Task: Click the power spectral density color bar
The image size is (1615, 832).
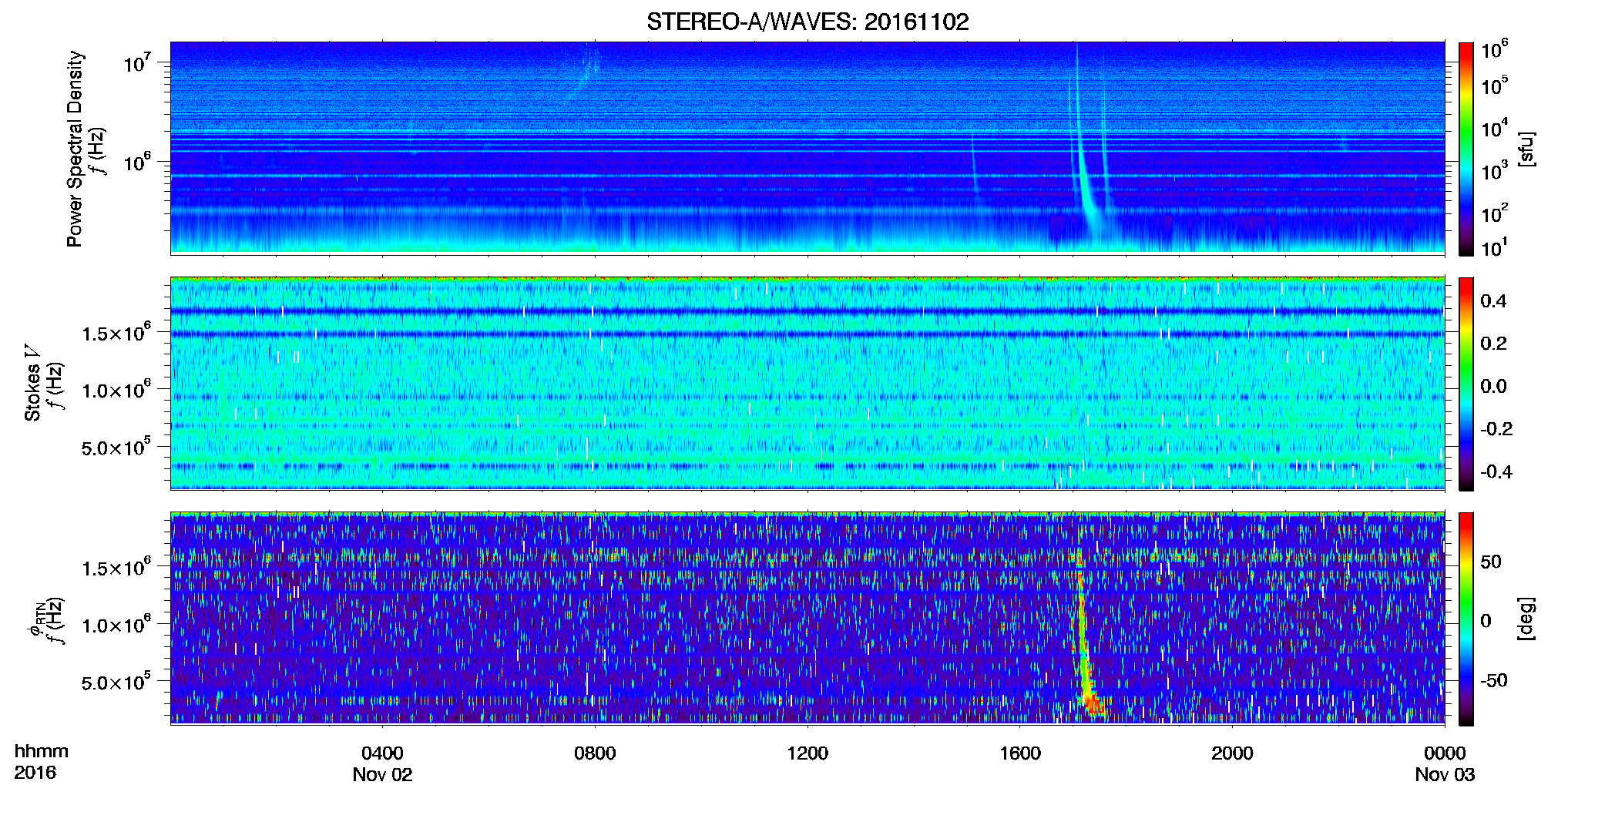Action: coord(1466,149)
